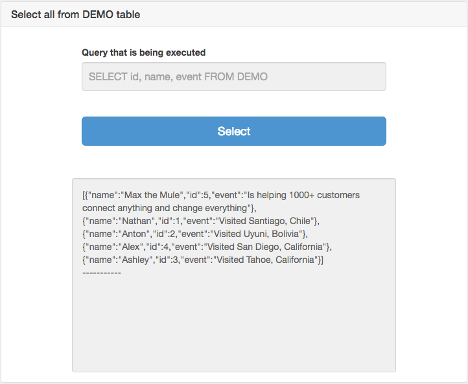The height and width of the screenshot is (384, 468).
Task: Click the blue Select button
Action: tap(233, 131)
